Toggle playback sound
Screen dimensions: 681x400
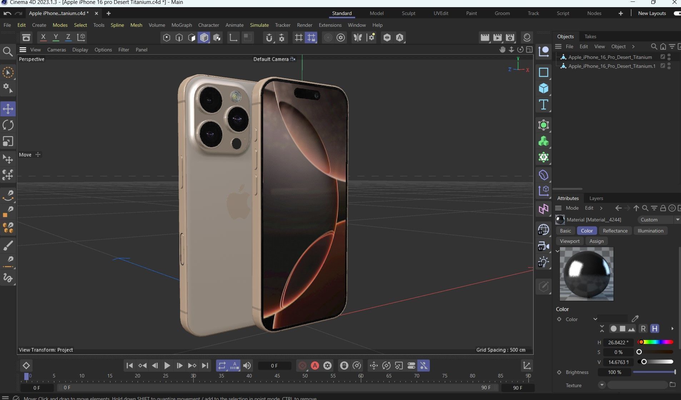[x=247, y=365]
